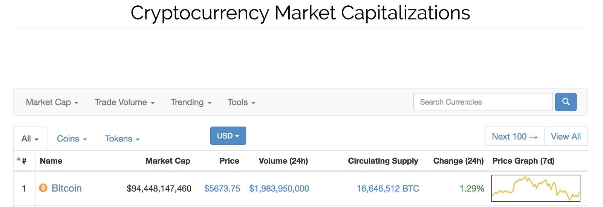The height and width of the screenshot is (207, 603).
Task: Expand the Trade Volume dropdown
Action: (124, 102)
